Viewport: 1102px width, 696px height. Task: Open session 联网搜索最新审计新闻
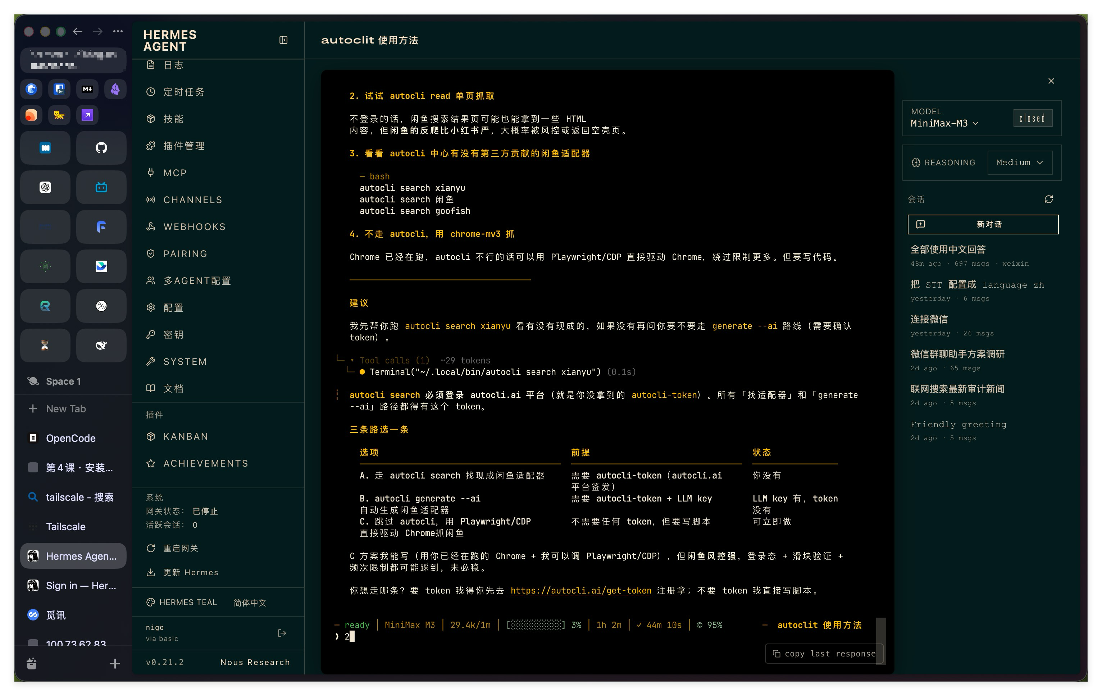tap(983, 395)
